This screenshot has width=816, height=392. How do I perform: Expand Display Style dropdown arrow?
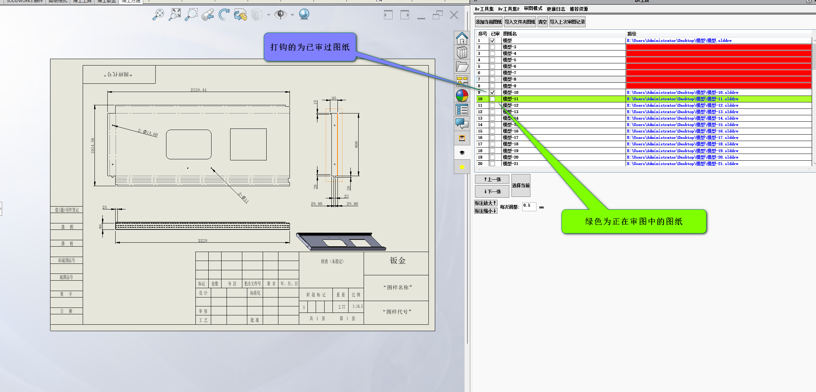(x=268, y=15)
